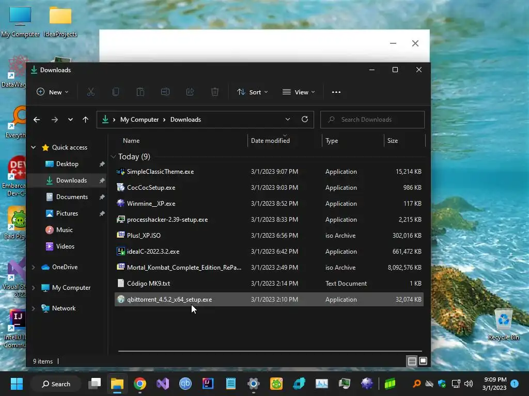This screenshot has height=396, width=529.
Task: Switch to details view using the status bar icon
Action: click(x=412, y=361)
